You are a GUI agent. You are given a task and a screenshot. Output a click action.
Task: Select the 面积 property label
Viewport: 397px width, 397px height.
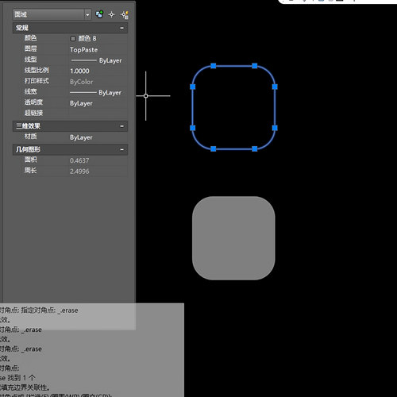(x=30, y=160)
